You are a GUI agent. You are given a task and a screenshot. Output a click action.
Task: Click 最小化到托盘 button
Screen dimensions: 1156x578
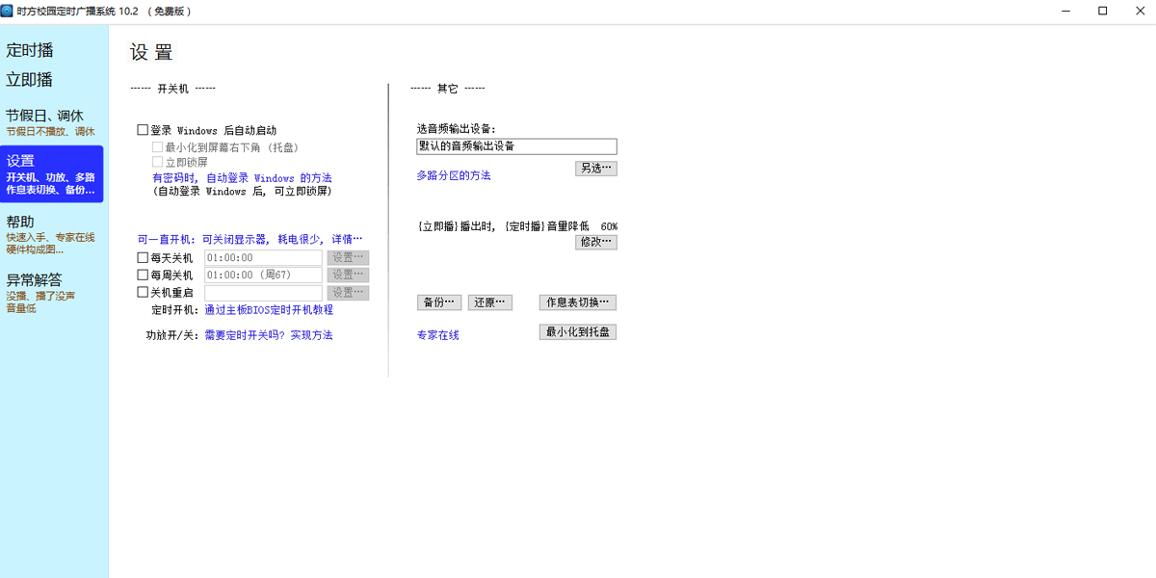(577, 332)
